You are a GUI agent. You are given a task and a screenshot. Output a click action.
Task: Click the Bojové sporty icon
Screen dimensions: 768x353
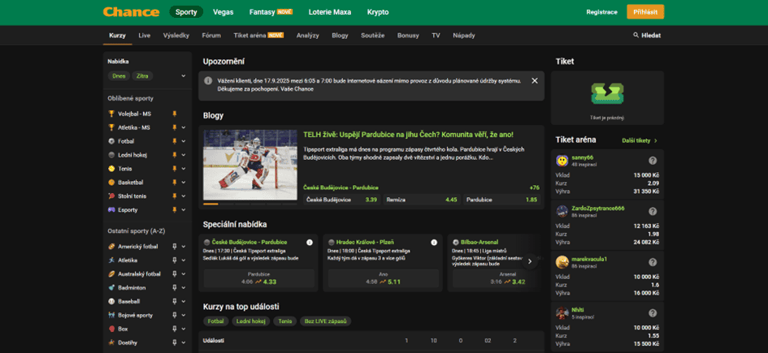[x=111, y=316]
